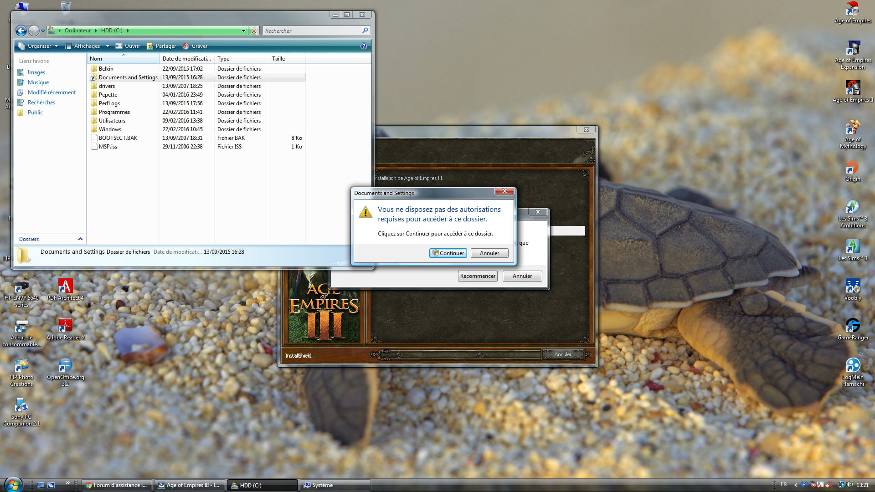
Task: Sort by the Date de modification column
Action: (187, 59)
